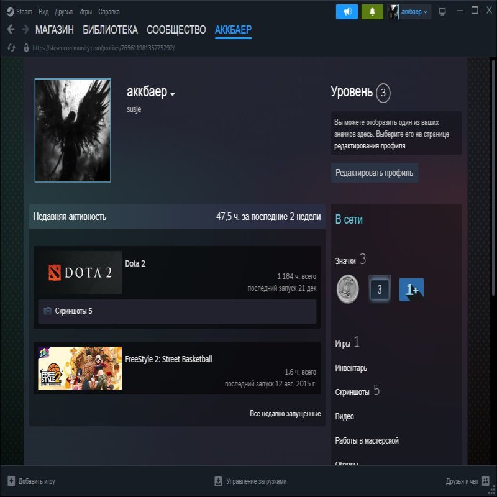Click the forward navigation arrow
497x497 pixels.
click(x=25, y=29)
